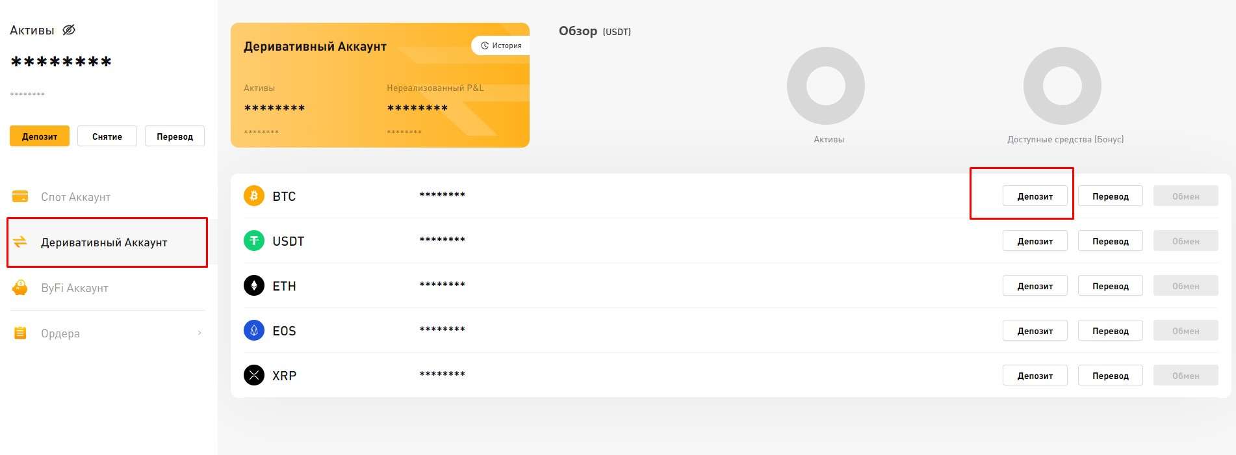Click the ETH label text

point(284,286)
